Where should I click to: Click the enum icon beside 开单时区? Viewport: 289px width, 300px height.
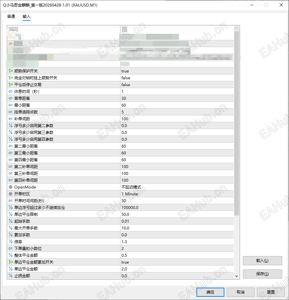pos(10,194)
